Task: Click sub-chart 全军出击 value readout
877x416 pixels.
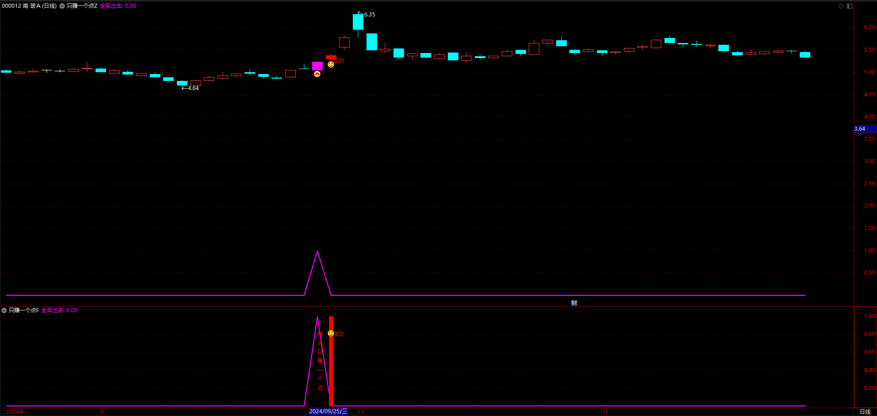Action: click(x=59, y=310)
